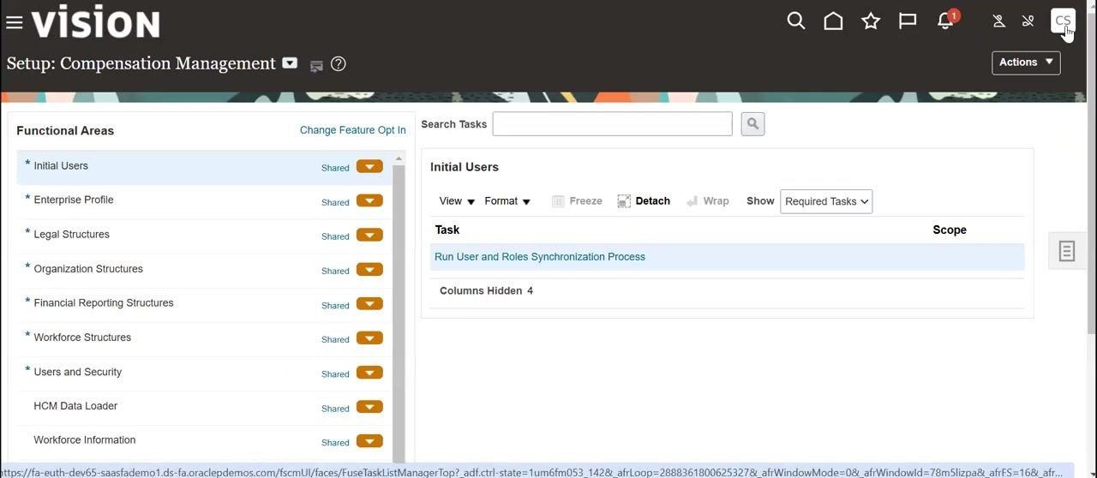This screenshot has width=1097, height=478.
Task: Open Enterprise Profile row orange dropdown
Action: pos(369,200)
